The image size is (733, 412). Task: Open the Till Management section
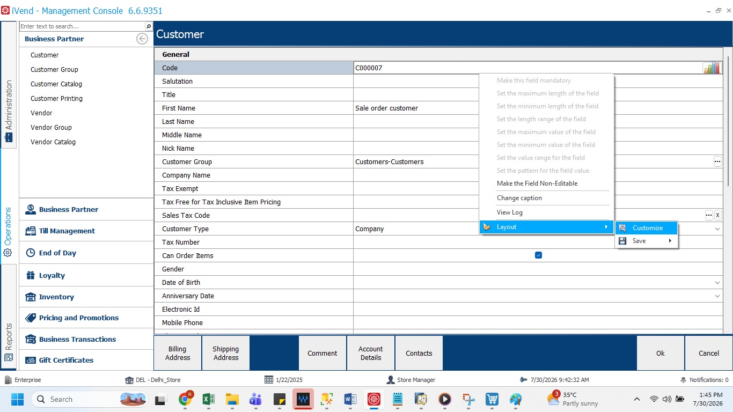point(86,231)
